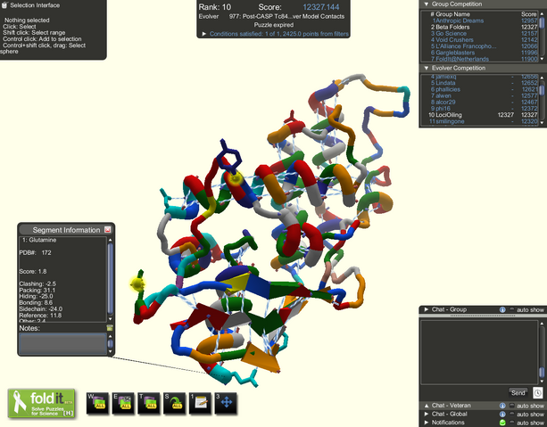This screenshot has height=427, width=547.
Task: Click the T wiggle sidechains tool icon
Action: (x=149, y=403)
